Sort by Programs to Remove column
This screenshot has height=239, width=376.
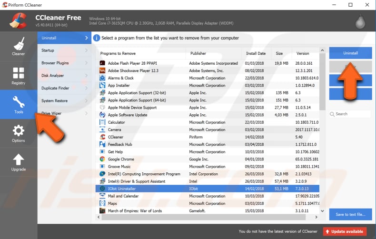(x=141, y=53)
